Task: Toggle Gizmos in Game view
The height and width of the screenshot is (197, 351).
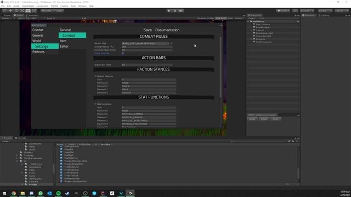Action: pyautogui.click(x=239, y=18)
